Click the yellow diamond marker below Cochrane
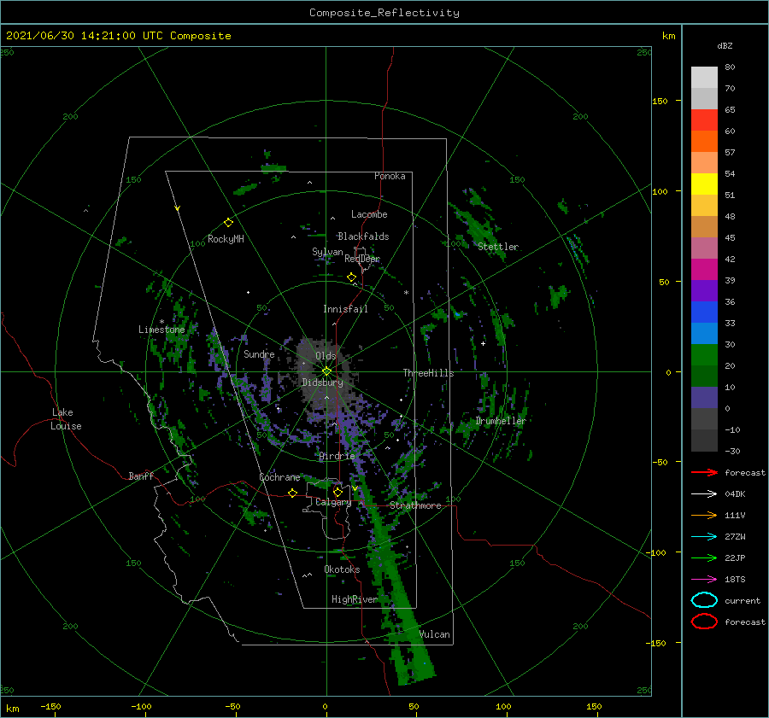The image size is (769, 718). tap(293, 493)
